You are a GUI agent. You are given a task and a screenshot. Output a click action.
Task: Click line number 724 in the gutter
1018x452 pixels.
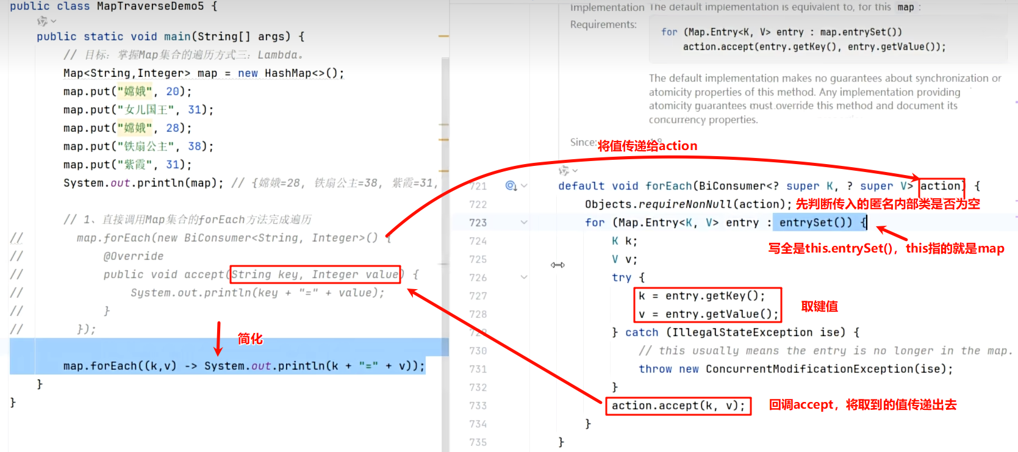pyautogui.click(x=478, y=241)
